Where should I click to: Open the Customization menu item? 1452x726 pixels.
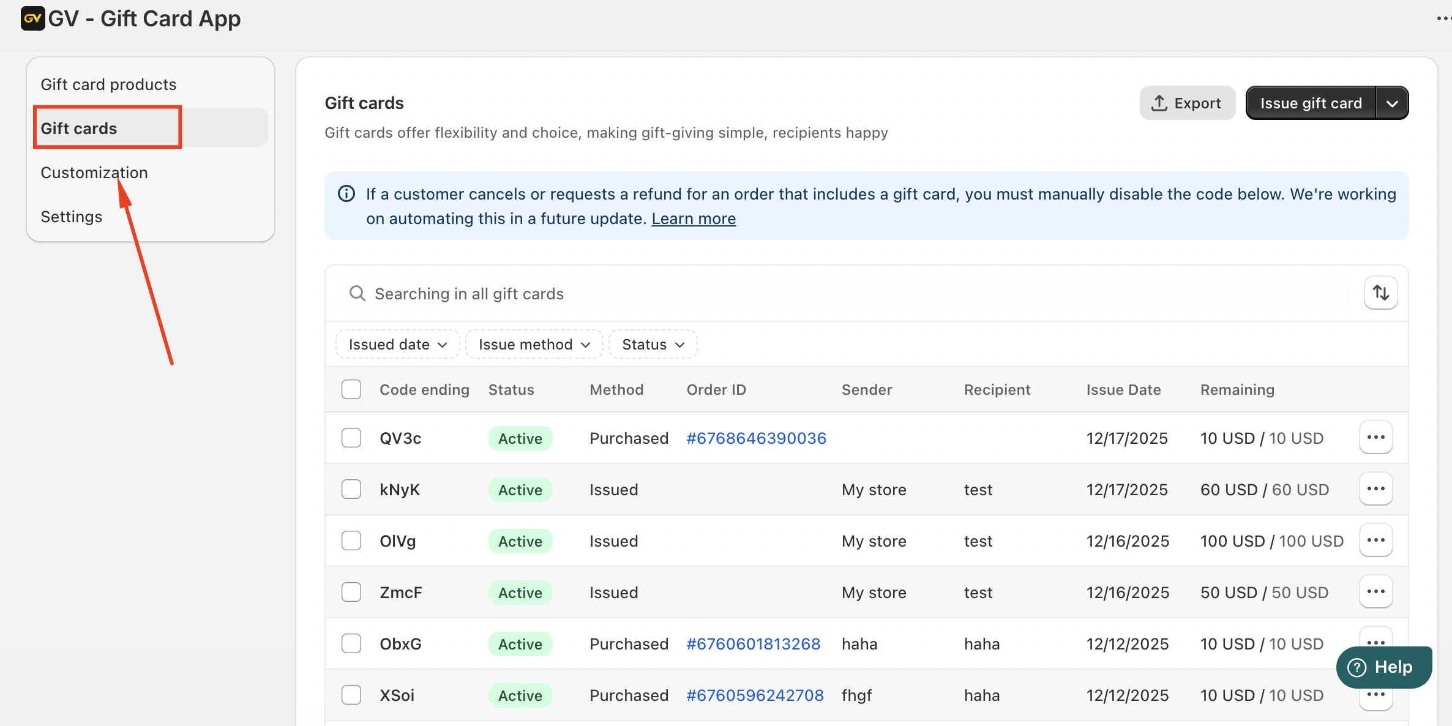point(94,173)
